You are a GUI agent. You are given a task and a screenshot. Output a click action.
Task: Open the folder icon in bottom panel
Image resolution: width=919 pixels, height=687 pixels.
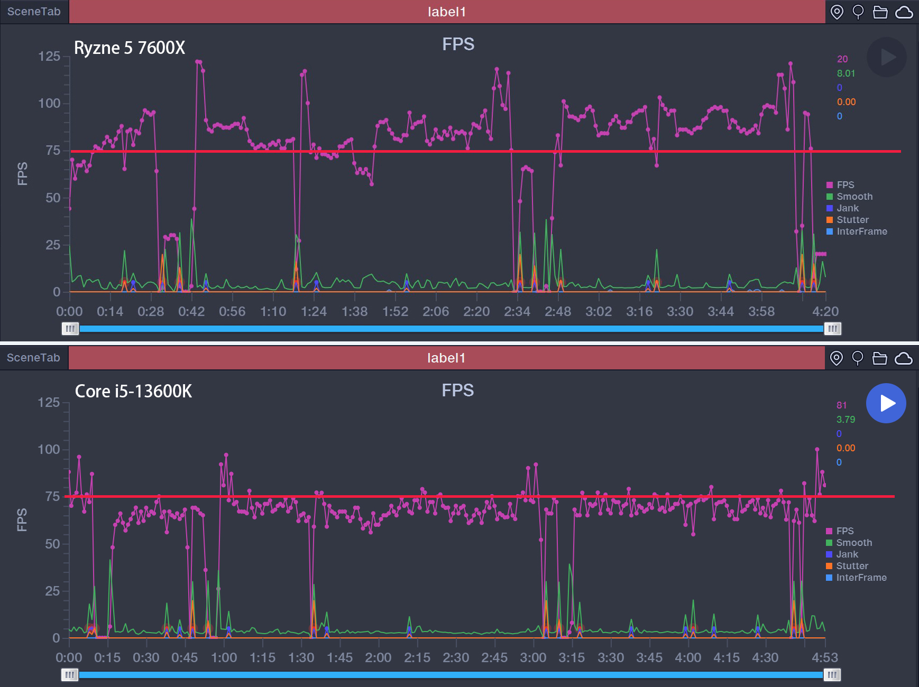tap(880, 358)
